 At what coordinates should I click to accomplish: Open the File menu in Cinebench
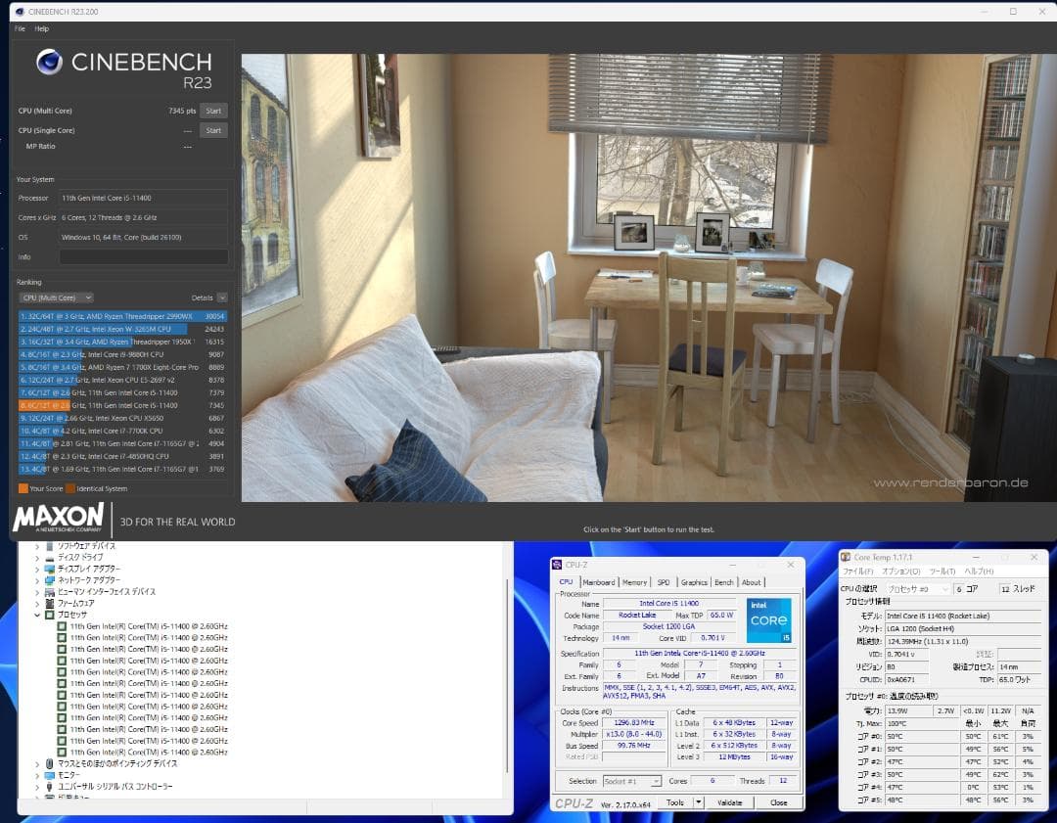pos(20,29)
